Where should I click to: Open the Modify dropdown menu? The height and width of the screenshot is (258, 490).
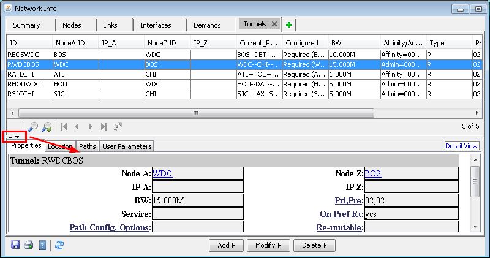point(268,245)
